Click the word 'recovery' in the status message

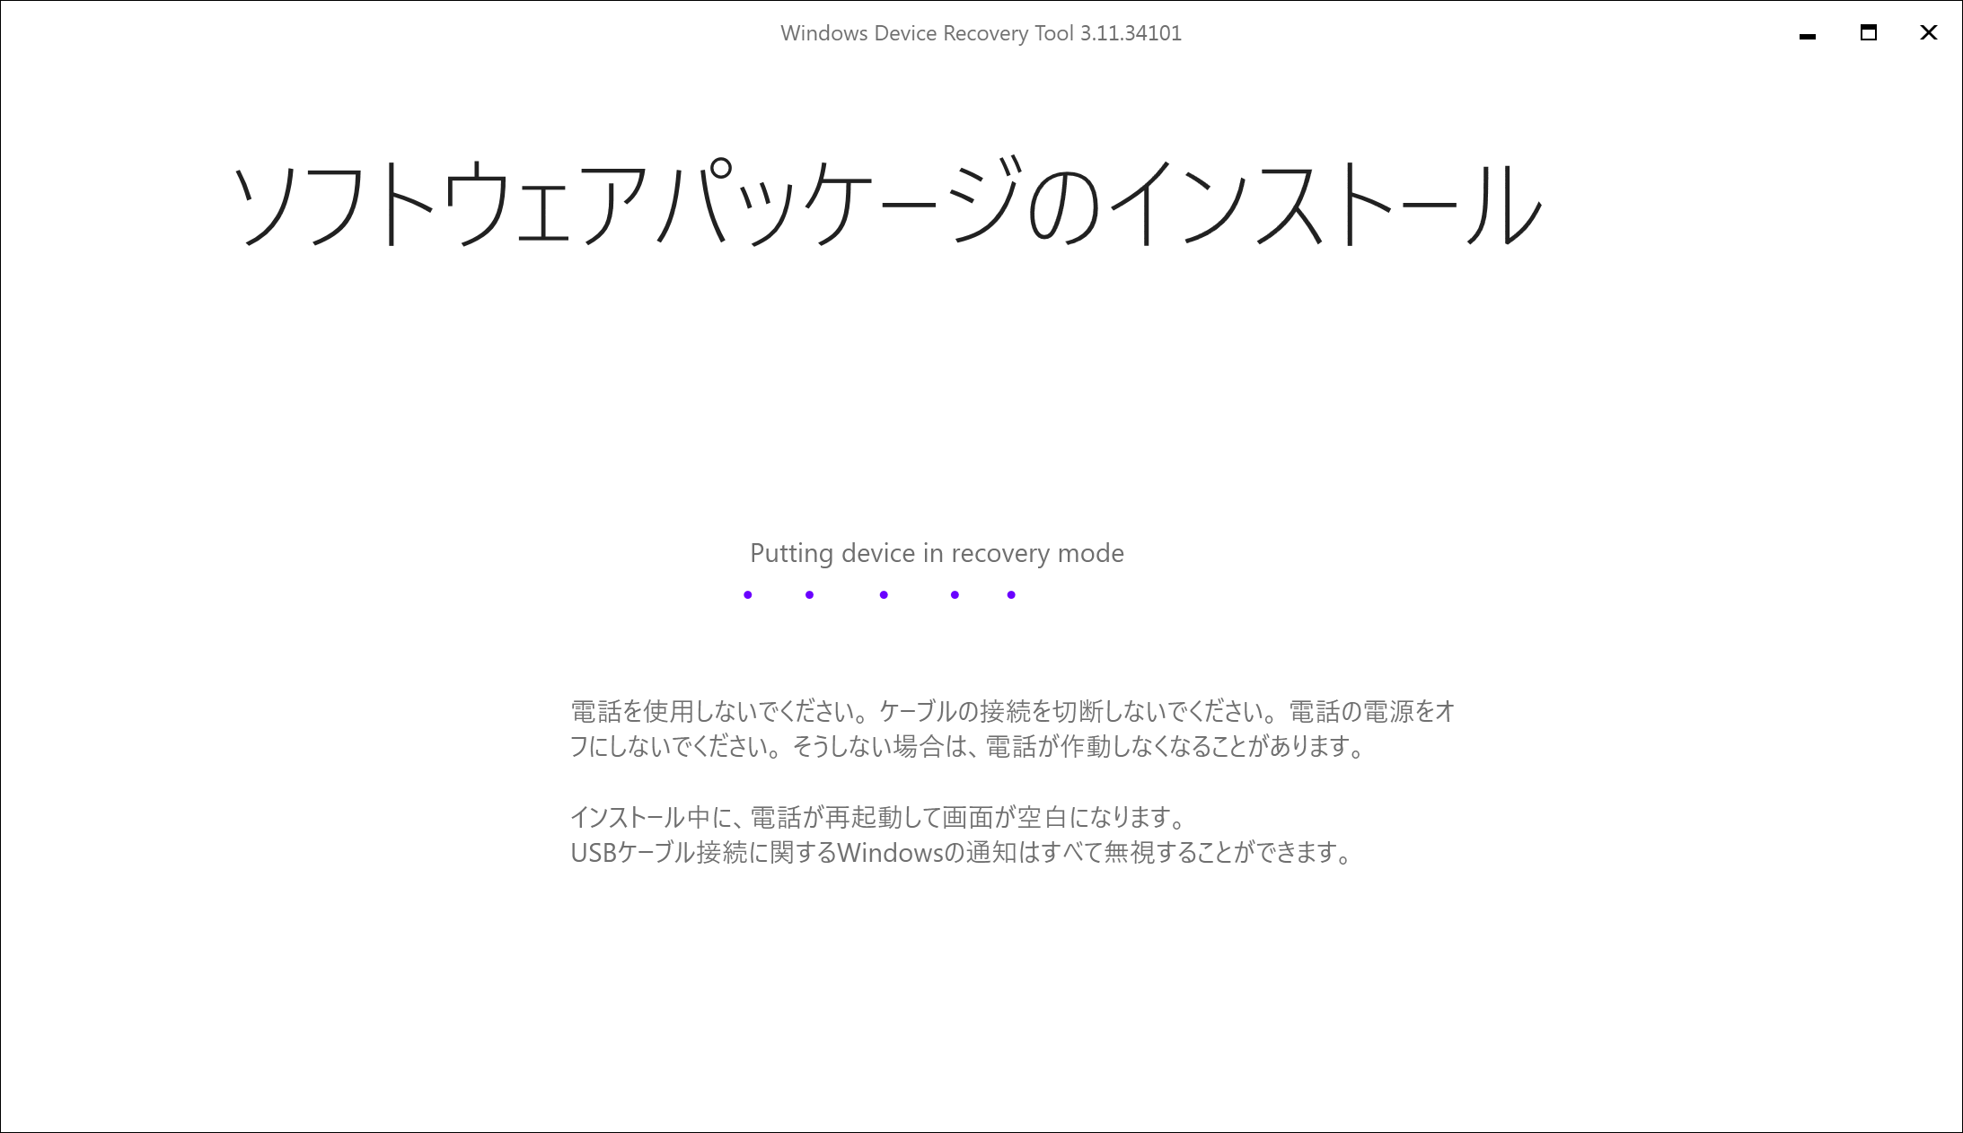coord(1000,553)
